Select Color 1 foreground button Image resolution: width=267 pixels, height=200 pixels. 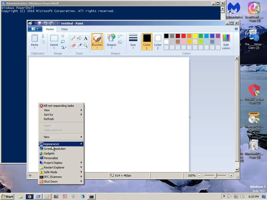147,42
